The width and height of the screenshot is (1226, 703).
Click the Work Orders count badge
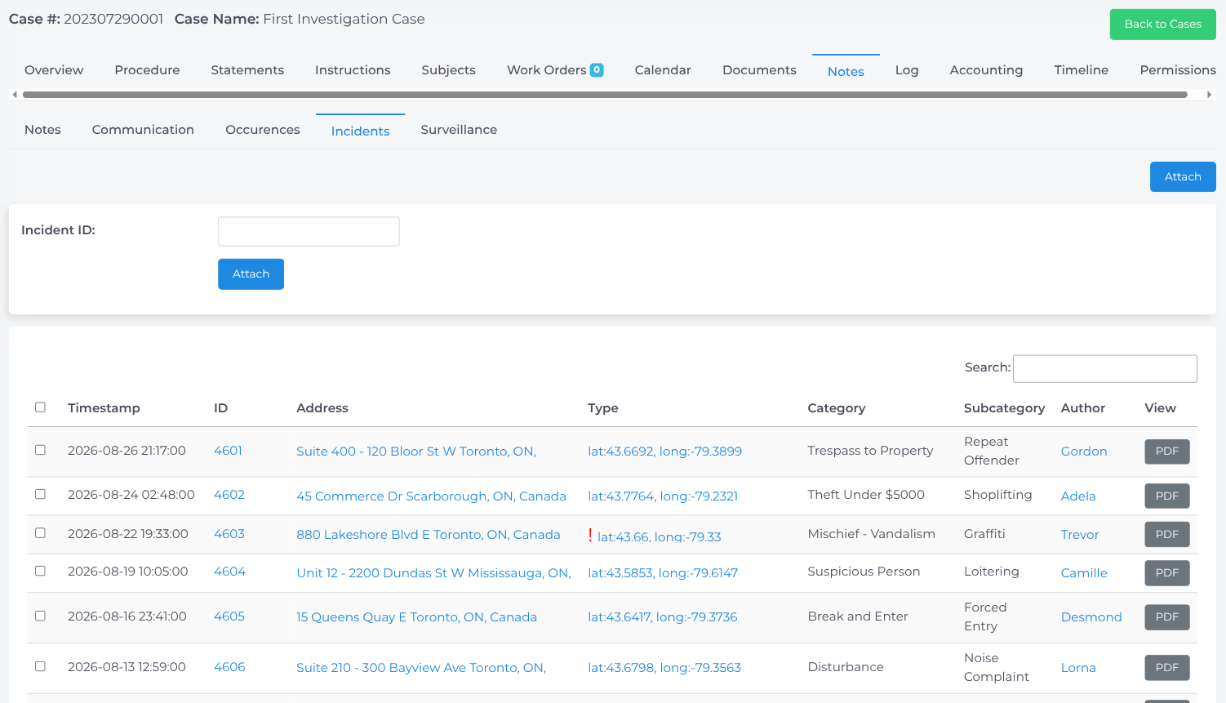click(x=597, y=70)
